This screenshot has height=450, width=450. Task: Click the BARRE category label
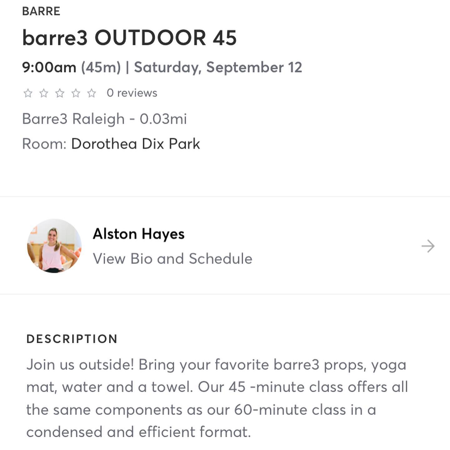41,11
